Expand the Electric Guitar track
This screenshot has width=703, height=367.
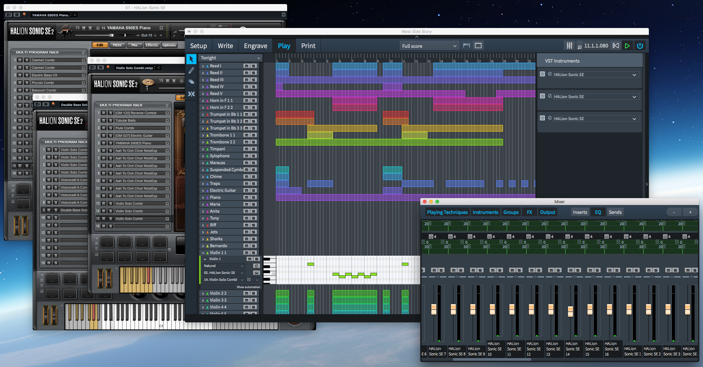203,191
